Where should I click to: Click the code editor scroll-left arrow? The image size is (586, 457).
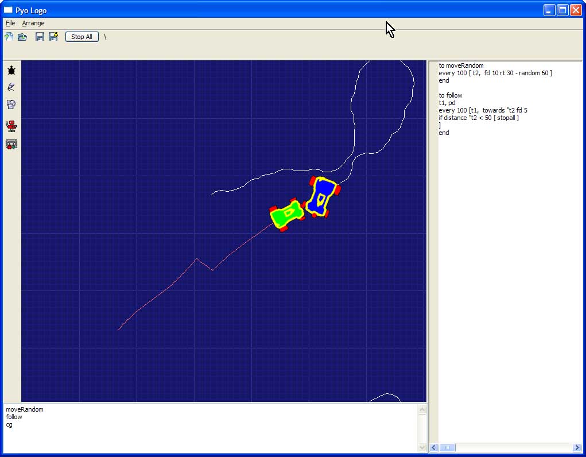(x=434, y=447)
